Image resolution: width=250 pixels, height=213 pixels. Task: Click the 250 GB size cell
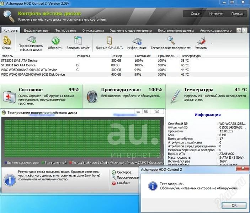(116, 60)
